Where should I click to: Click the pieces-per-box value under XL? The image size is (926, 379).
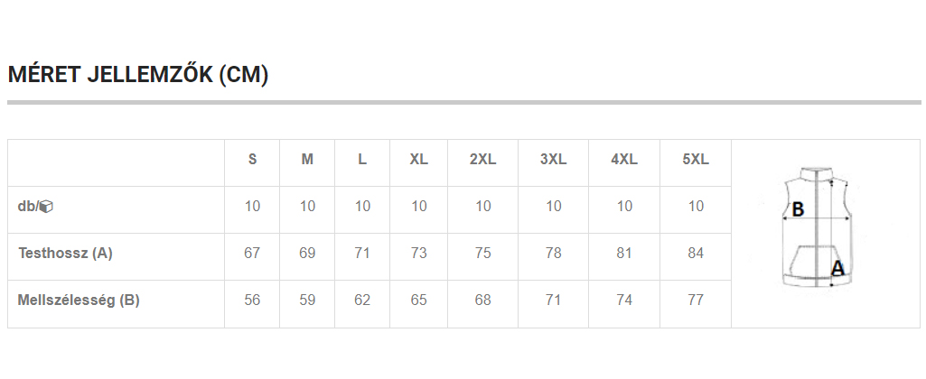pyautogui.click(x=418, y=207)
